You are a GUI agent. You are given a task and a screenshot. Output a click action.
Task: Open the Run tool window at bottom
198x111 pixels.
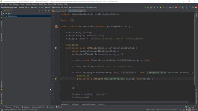click(x=50, y=107)
